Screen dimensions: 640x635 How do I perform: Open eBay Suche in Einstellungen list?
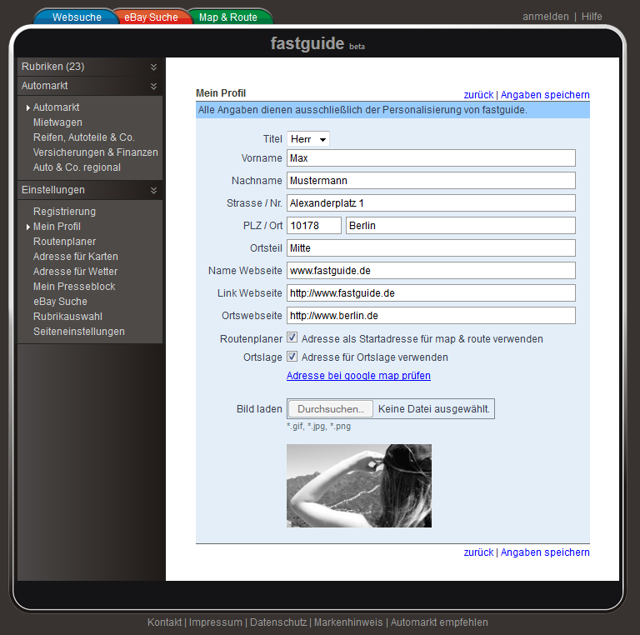(60, 302)
